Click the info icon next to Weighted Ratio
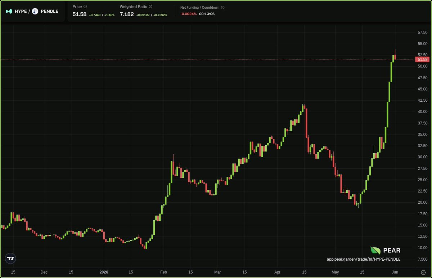This screenshot has height=278, width=432. click(150, 6)
